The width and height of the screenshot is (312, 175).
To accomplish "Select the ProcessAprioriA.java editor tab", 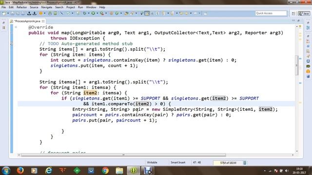I will click(x=27, y=21).
